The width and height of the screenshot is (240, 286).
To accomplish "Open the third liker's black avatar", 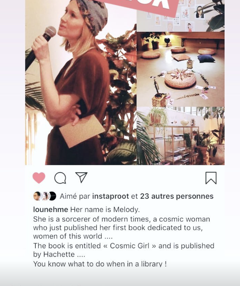I will [52, 196].
